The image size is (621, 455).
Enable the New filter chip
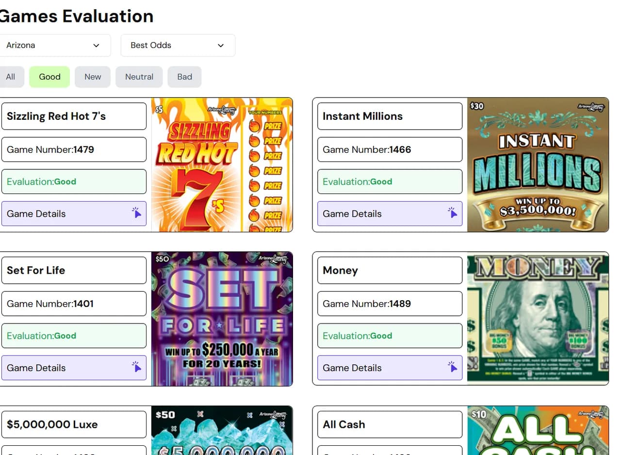pyautogui.click(x=93, y=77)
